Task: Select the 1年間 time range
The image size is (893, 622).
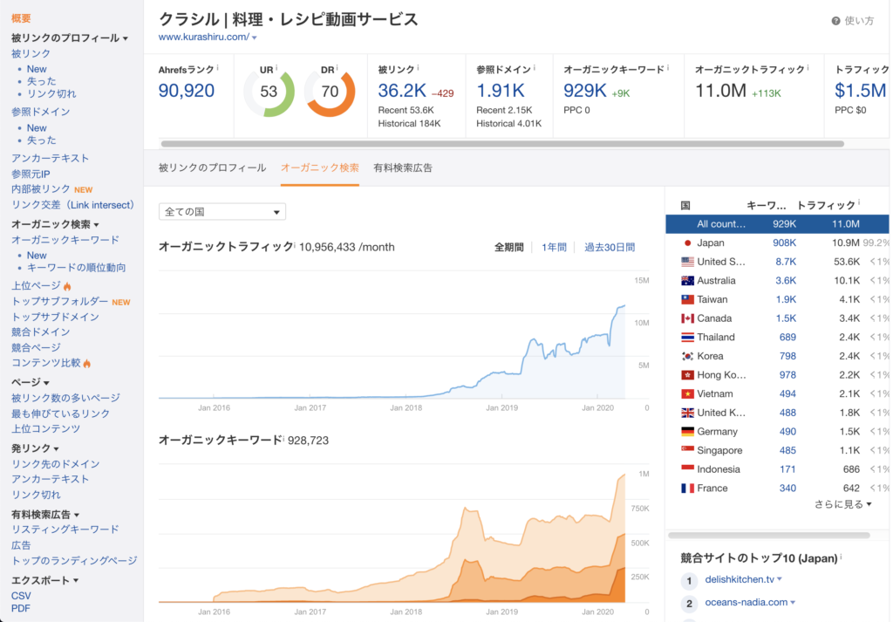Action: click(x=554, y=247)
